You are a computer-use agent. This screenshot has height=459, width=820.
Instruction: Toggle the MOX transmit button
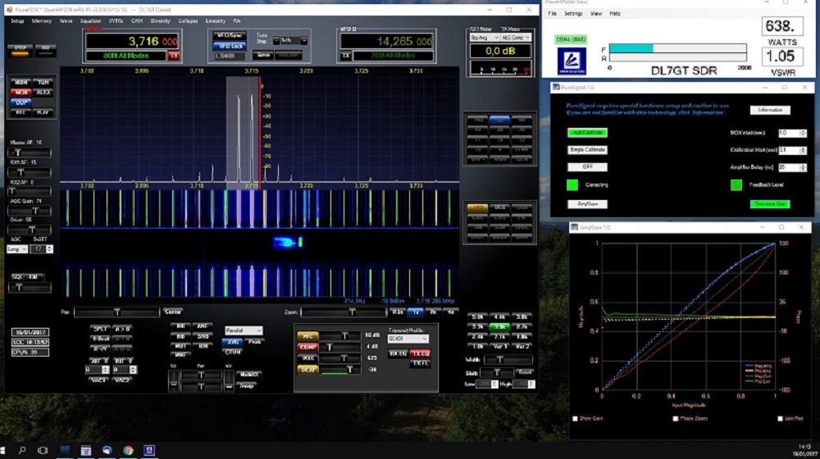point(21,92)
